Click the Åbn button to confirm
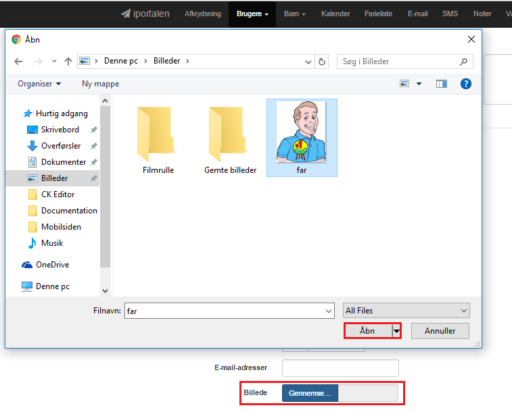This screenshot has height=412, width=512. click(x=368, y=331)
